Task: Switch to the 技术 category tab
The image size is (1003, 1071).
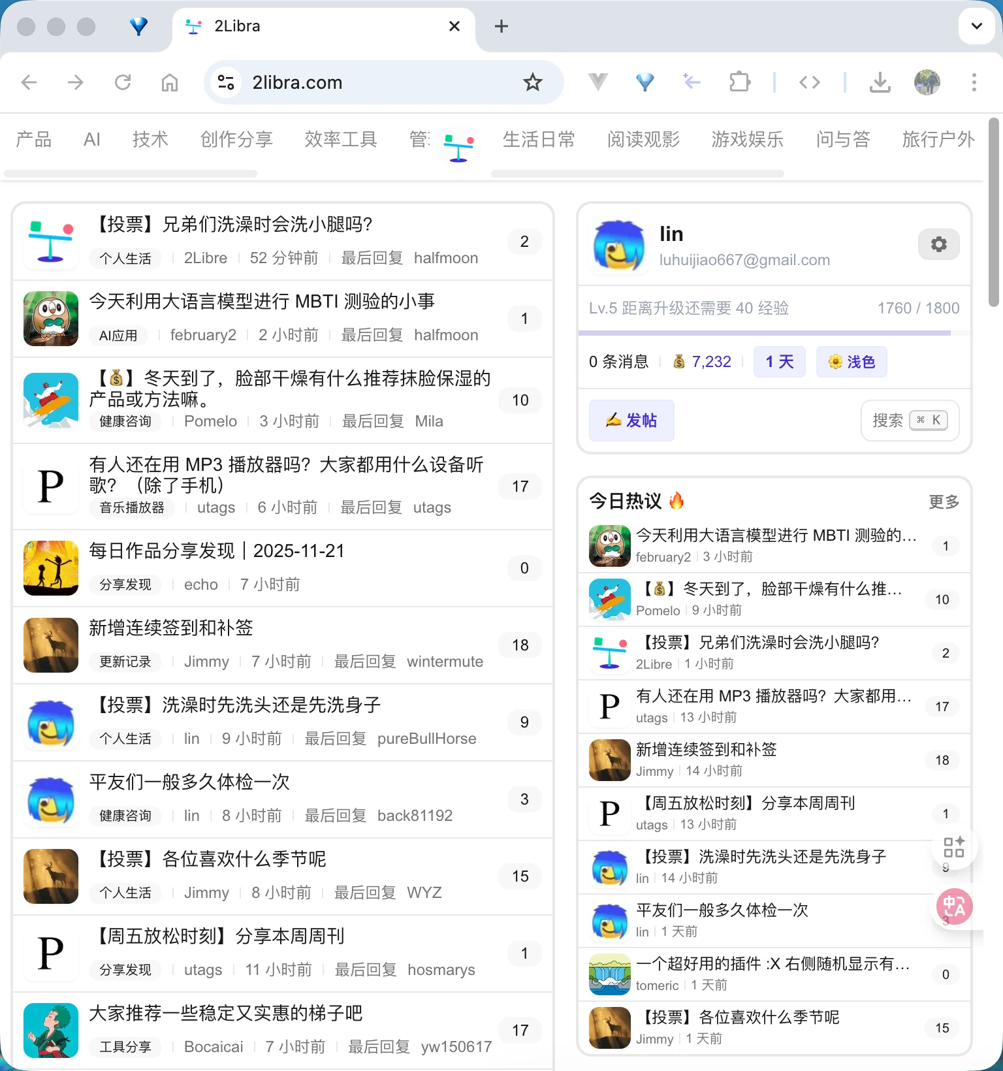Action: (150, 139)
